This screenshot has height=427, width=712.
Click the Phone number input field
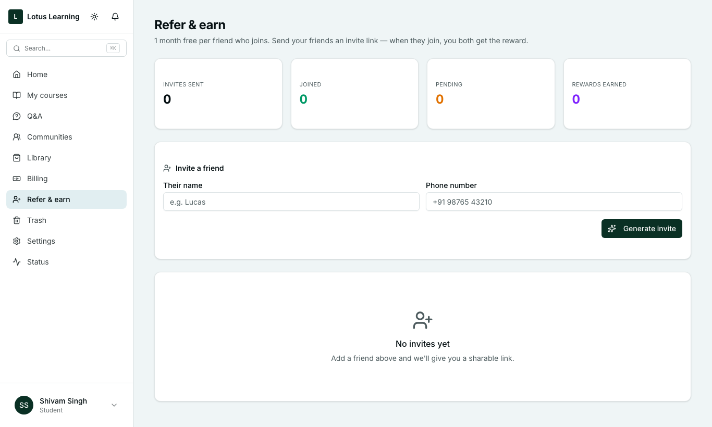(554, 202)
